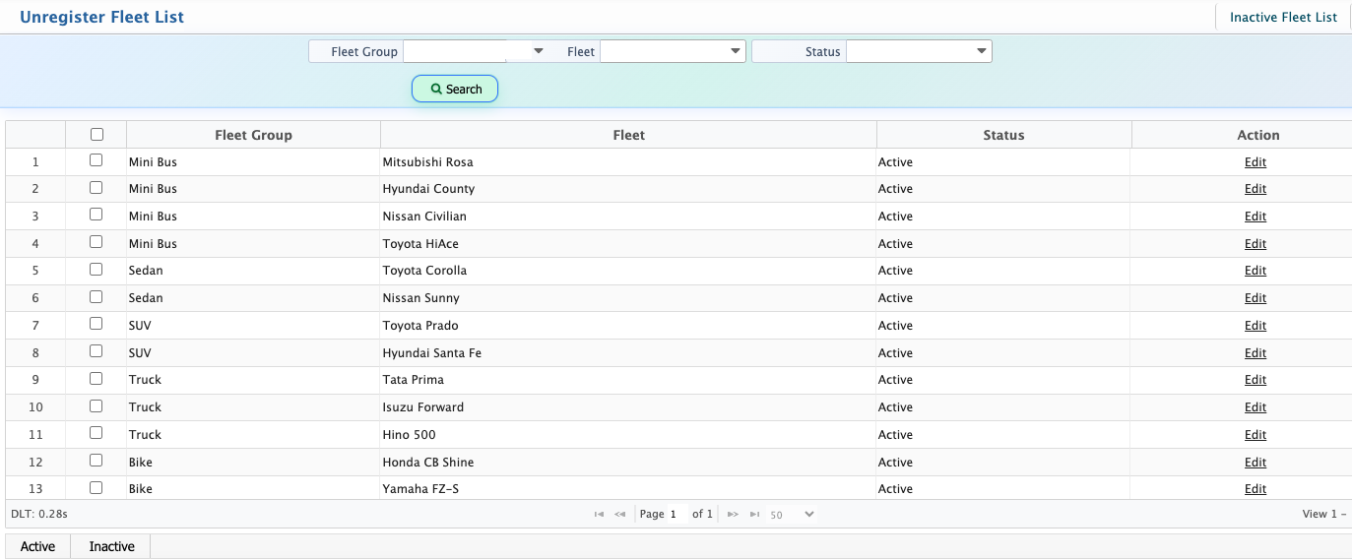Edit the Mitsubishi Rosa fleet
The width and height of the screenshot is (1352, 559).
click(1255, 162)
